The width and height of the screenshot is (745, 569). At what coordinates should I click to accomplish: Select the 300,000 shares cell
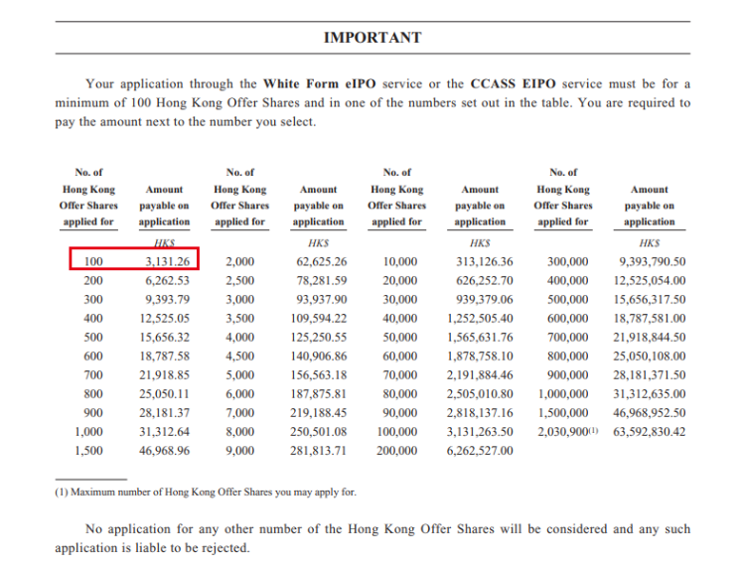pyautogui.click(x=566, y=261)
